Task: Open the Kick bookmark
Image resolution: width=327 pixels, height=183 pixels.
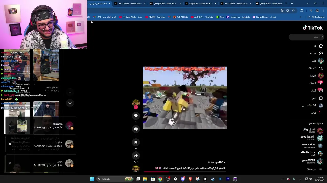Action: click(x=220, y=17)
